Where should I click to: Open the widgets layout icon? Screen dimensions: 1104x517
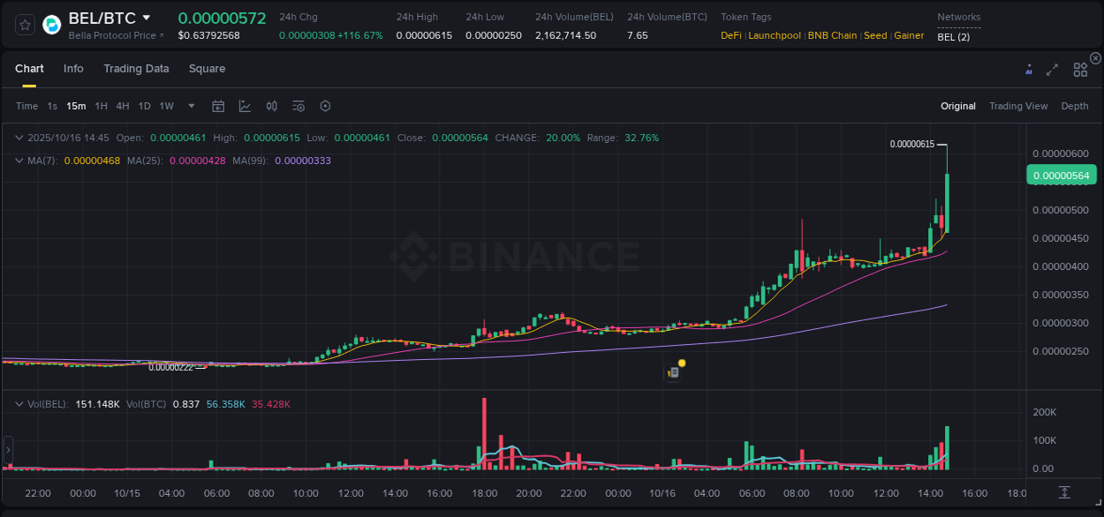click(x=1080, y=68)
